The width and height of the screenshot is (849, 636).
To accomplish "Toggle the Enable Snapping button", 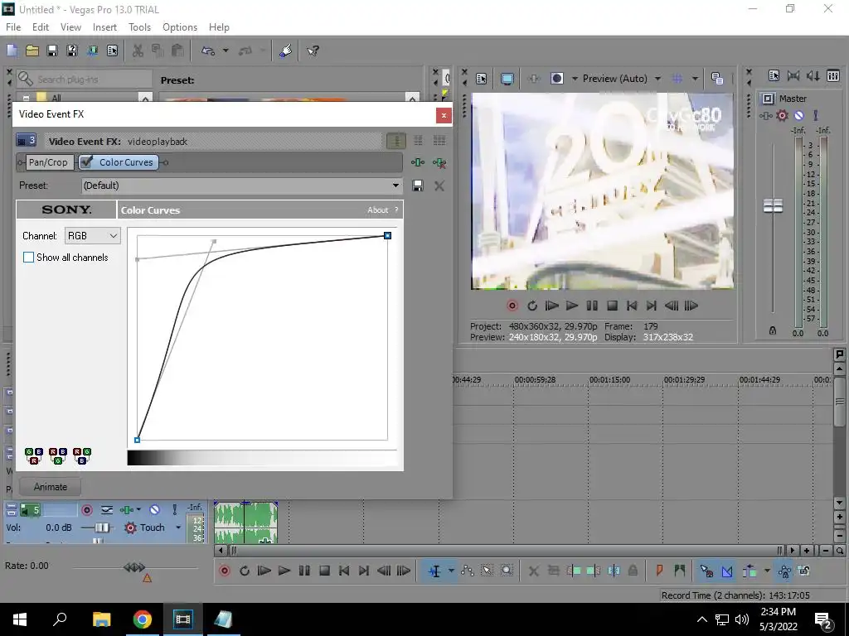I will point(706,571).
